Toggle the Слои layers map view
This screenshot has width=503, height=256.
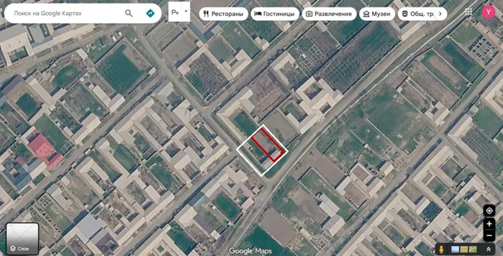click(23, 238)
